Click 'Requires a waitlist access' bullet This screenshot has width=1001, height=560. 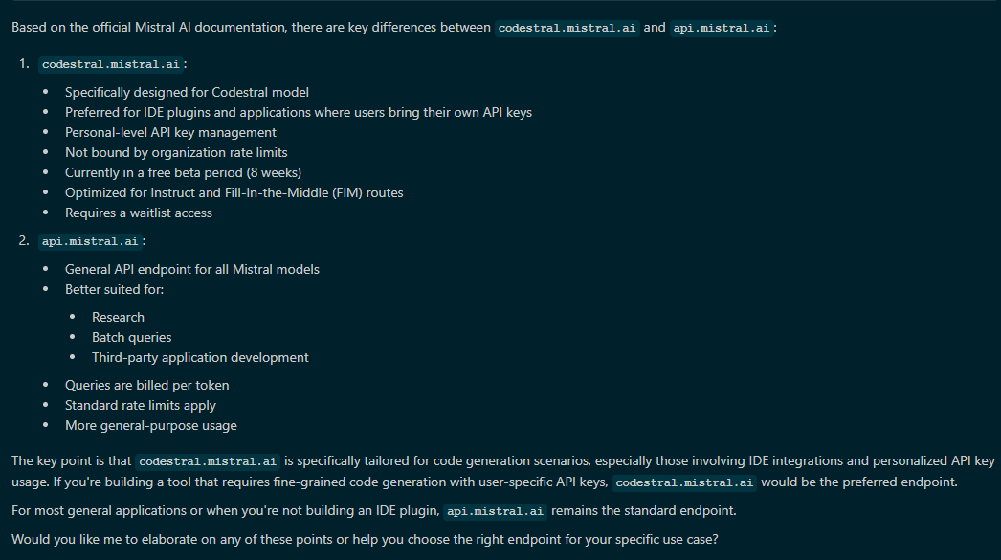pos(139,213)
